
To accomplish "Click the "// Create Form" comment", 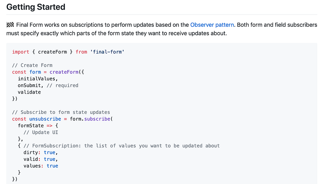I will (32, 65).
